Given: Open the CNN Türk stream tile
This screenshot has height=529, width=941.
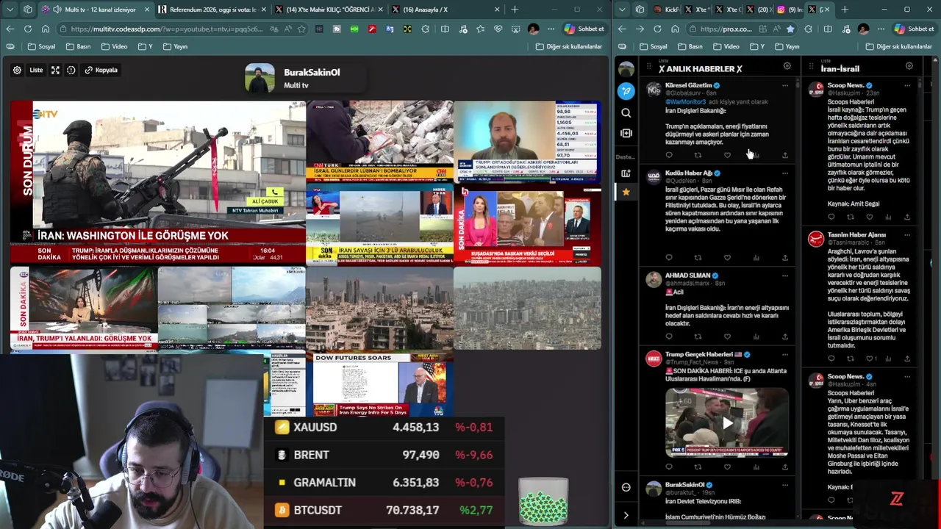Looking at the screenshot, I should tap(379, 142).
